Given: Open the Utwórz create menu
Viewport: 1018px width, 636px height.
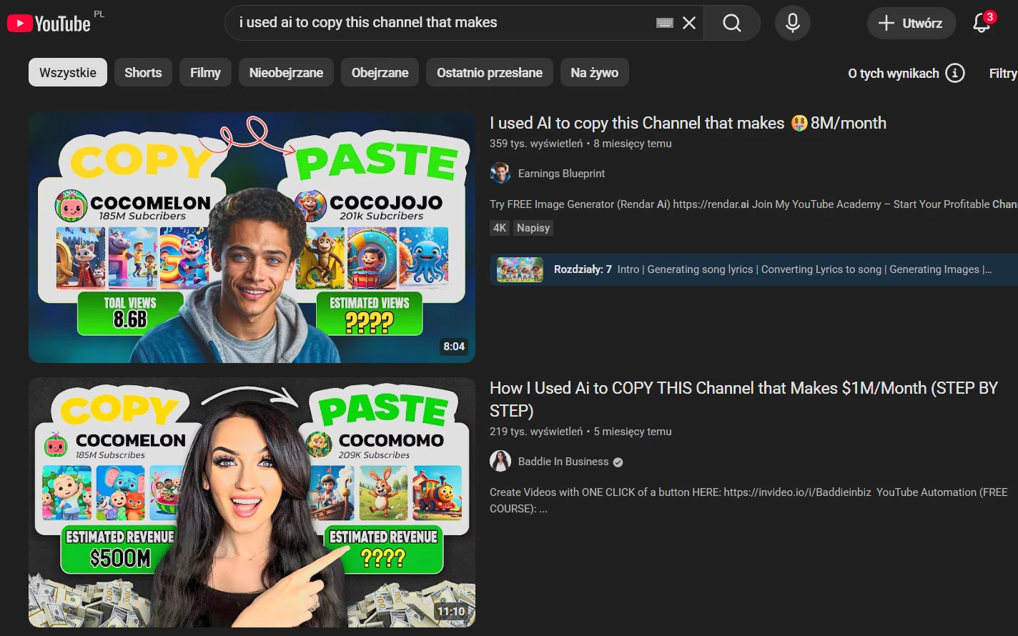Looking at the screenshot, I should [911, 23].
